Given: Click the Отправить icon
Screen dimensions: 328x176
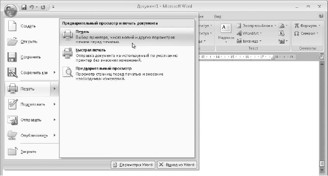Looking at the screenshot, I should pos(13,120).
